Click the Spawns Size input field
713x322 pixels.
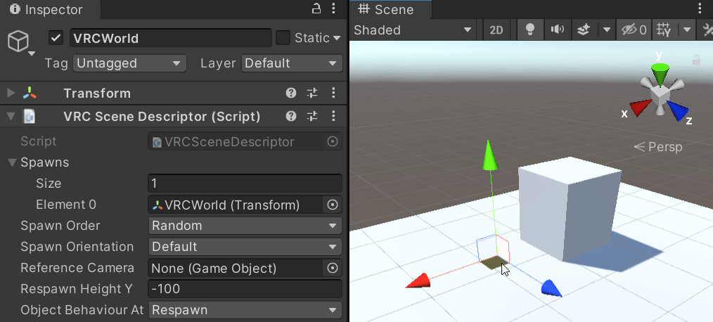[245, 183]
